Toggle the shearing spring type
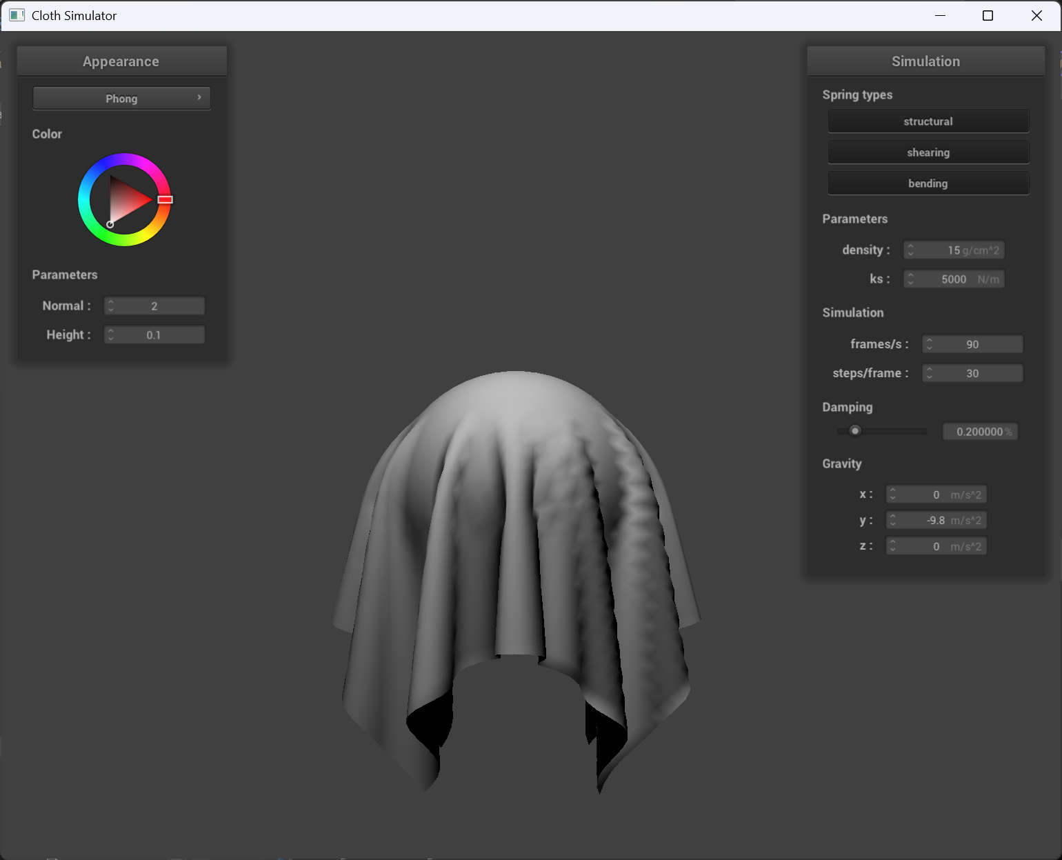This screenshot has width=1062, height=860. coord(928,152)
